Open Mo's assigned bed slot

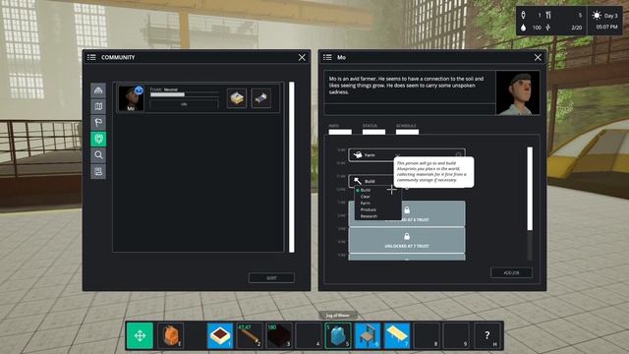(x=260, y=98)
